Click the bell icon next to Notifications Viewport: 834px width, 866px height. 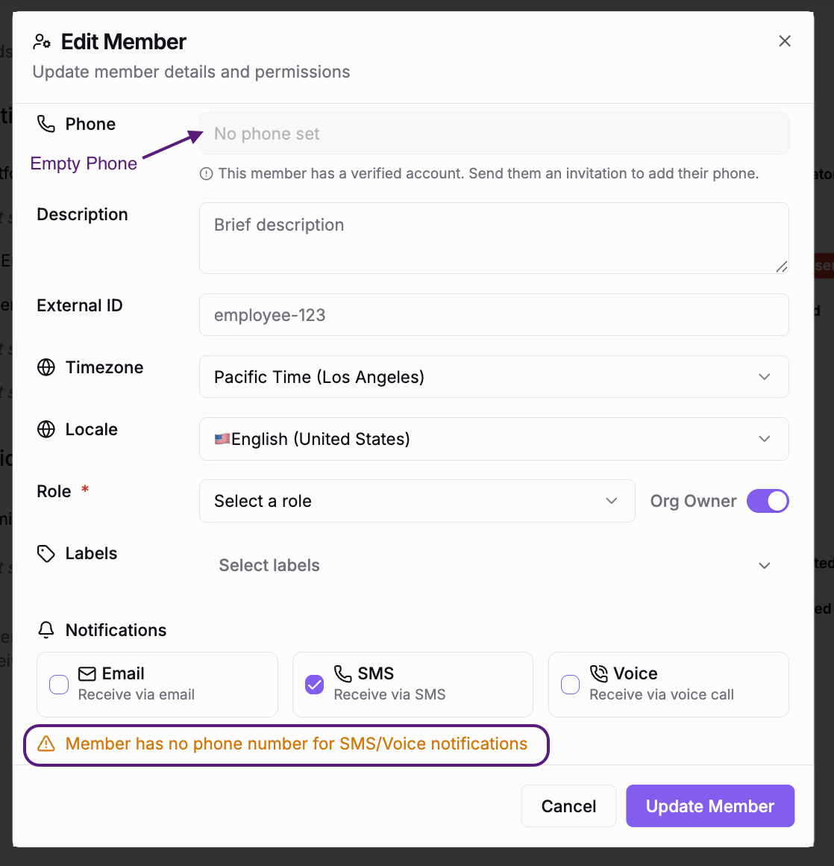pyautogui.click(x=46, y=630)
